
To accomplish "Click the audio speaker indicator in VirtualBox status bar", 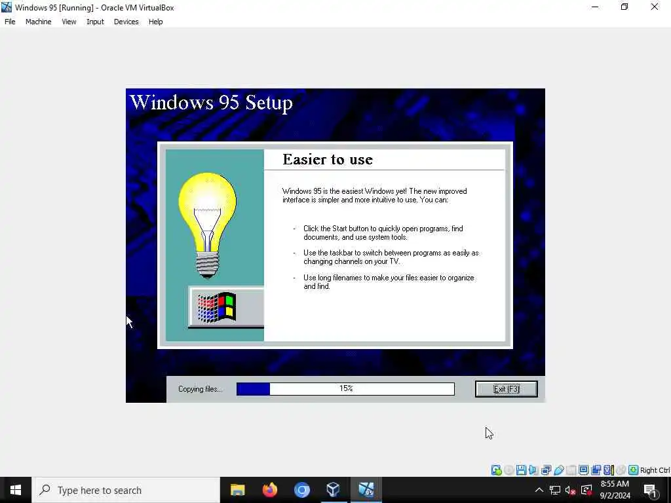I will (533, 470).
